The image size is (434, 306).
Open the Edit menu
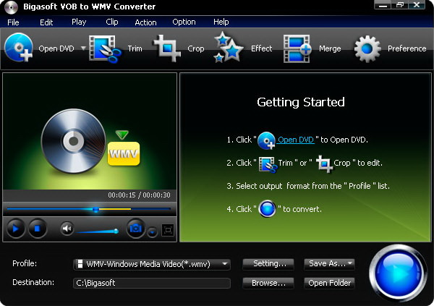click(46, 22)
